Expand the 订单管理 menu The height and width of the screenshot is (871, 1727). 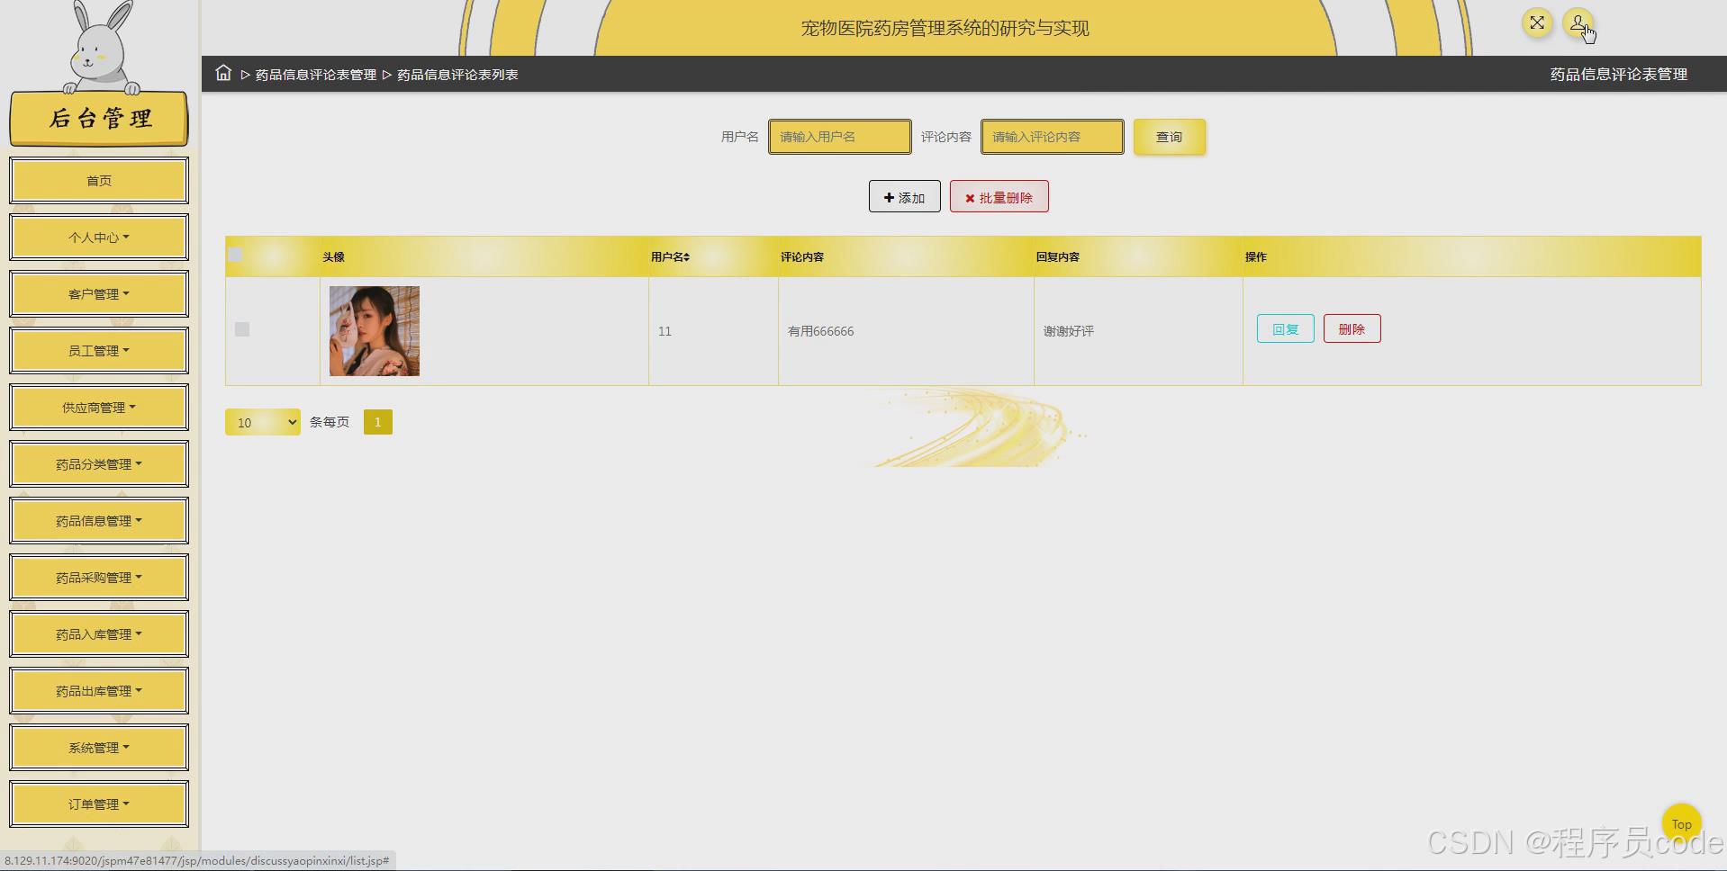coord(99,804)
